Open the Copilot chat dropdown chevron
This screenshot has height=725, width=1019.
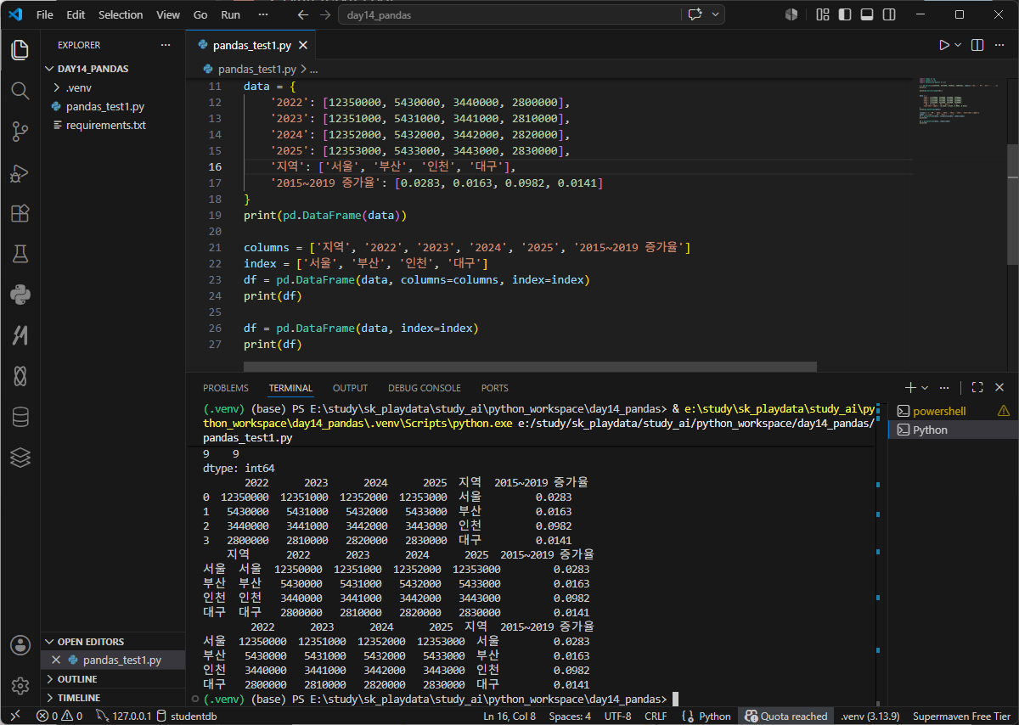coord(715,14)
